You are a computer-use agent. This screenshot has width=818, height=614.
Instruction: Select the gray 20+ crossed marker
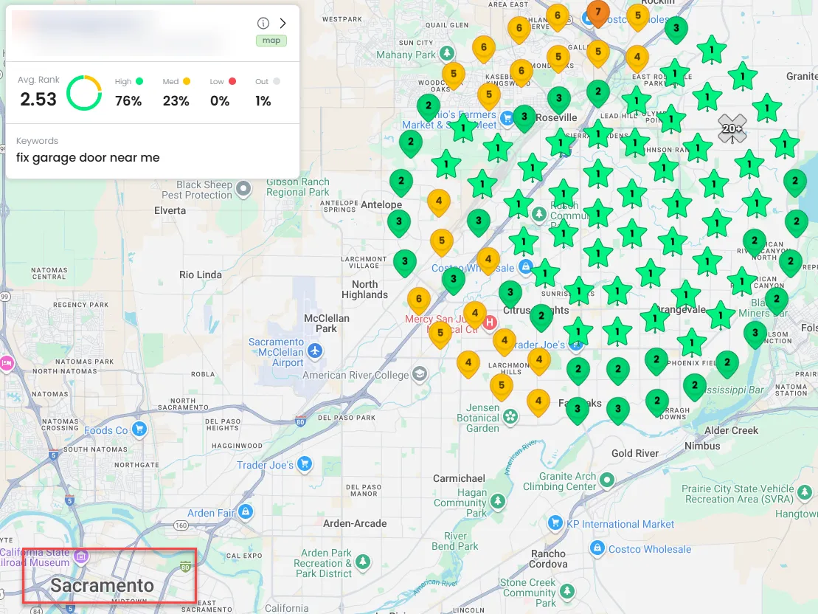click(x=732, y=128)
